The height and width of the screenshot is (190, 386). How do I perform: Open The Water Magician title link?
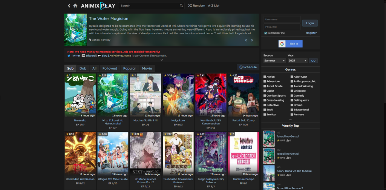[x=109, y=18]
